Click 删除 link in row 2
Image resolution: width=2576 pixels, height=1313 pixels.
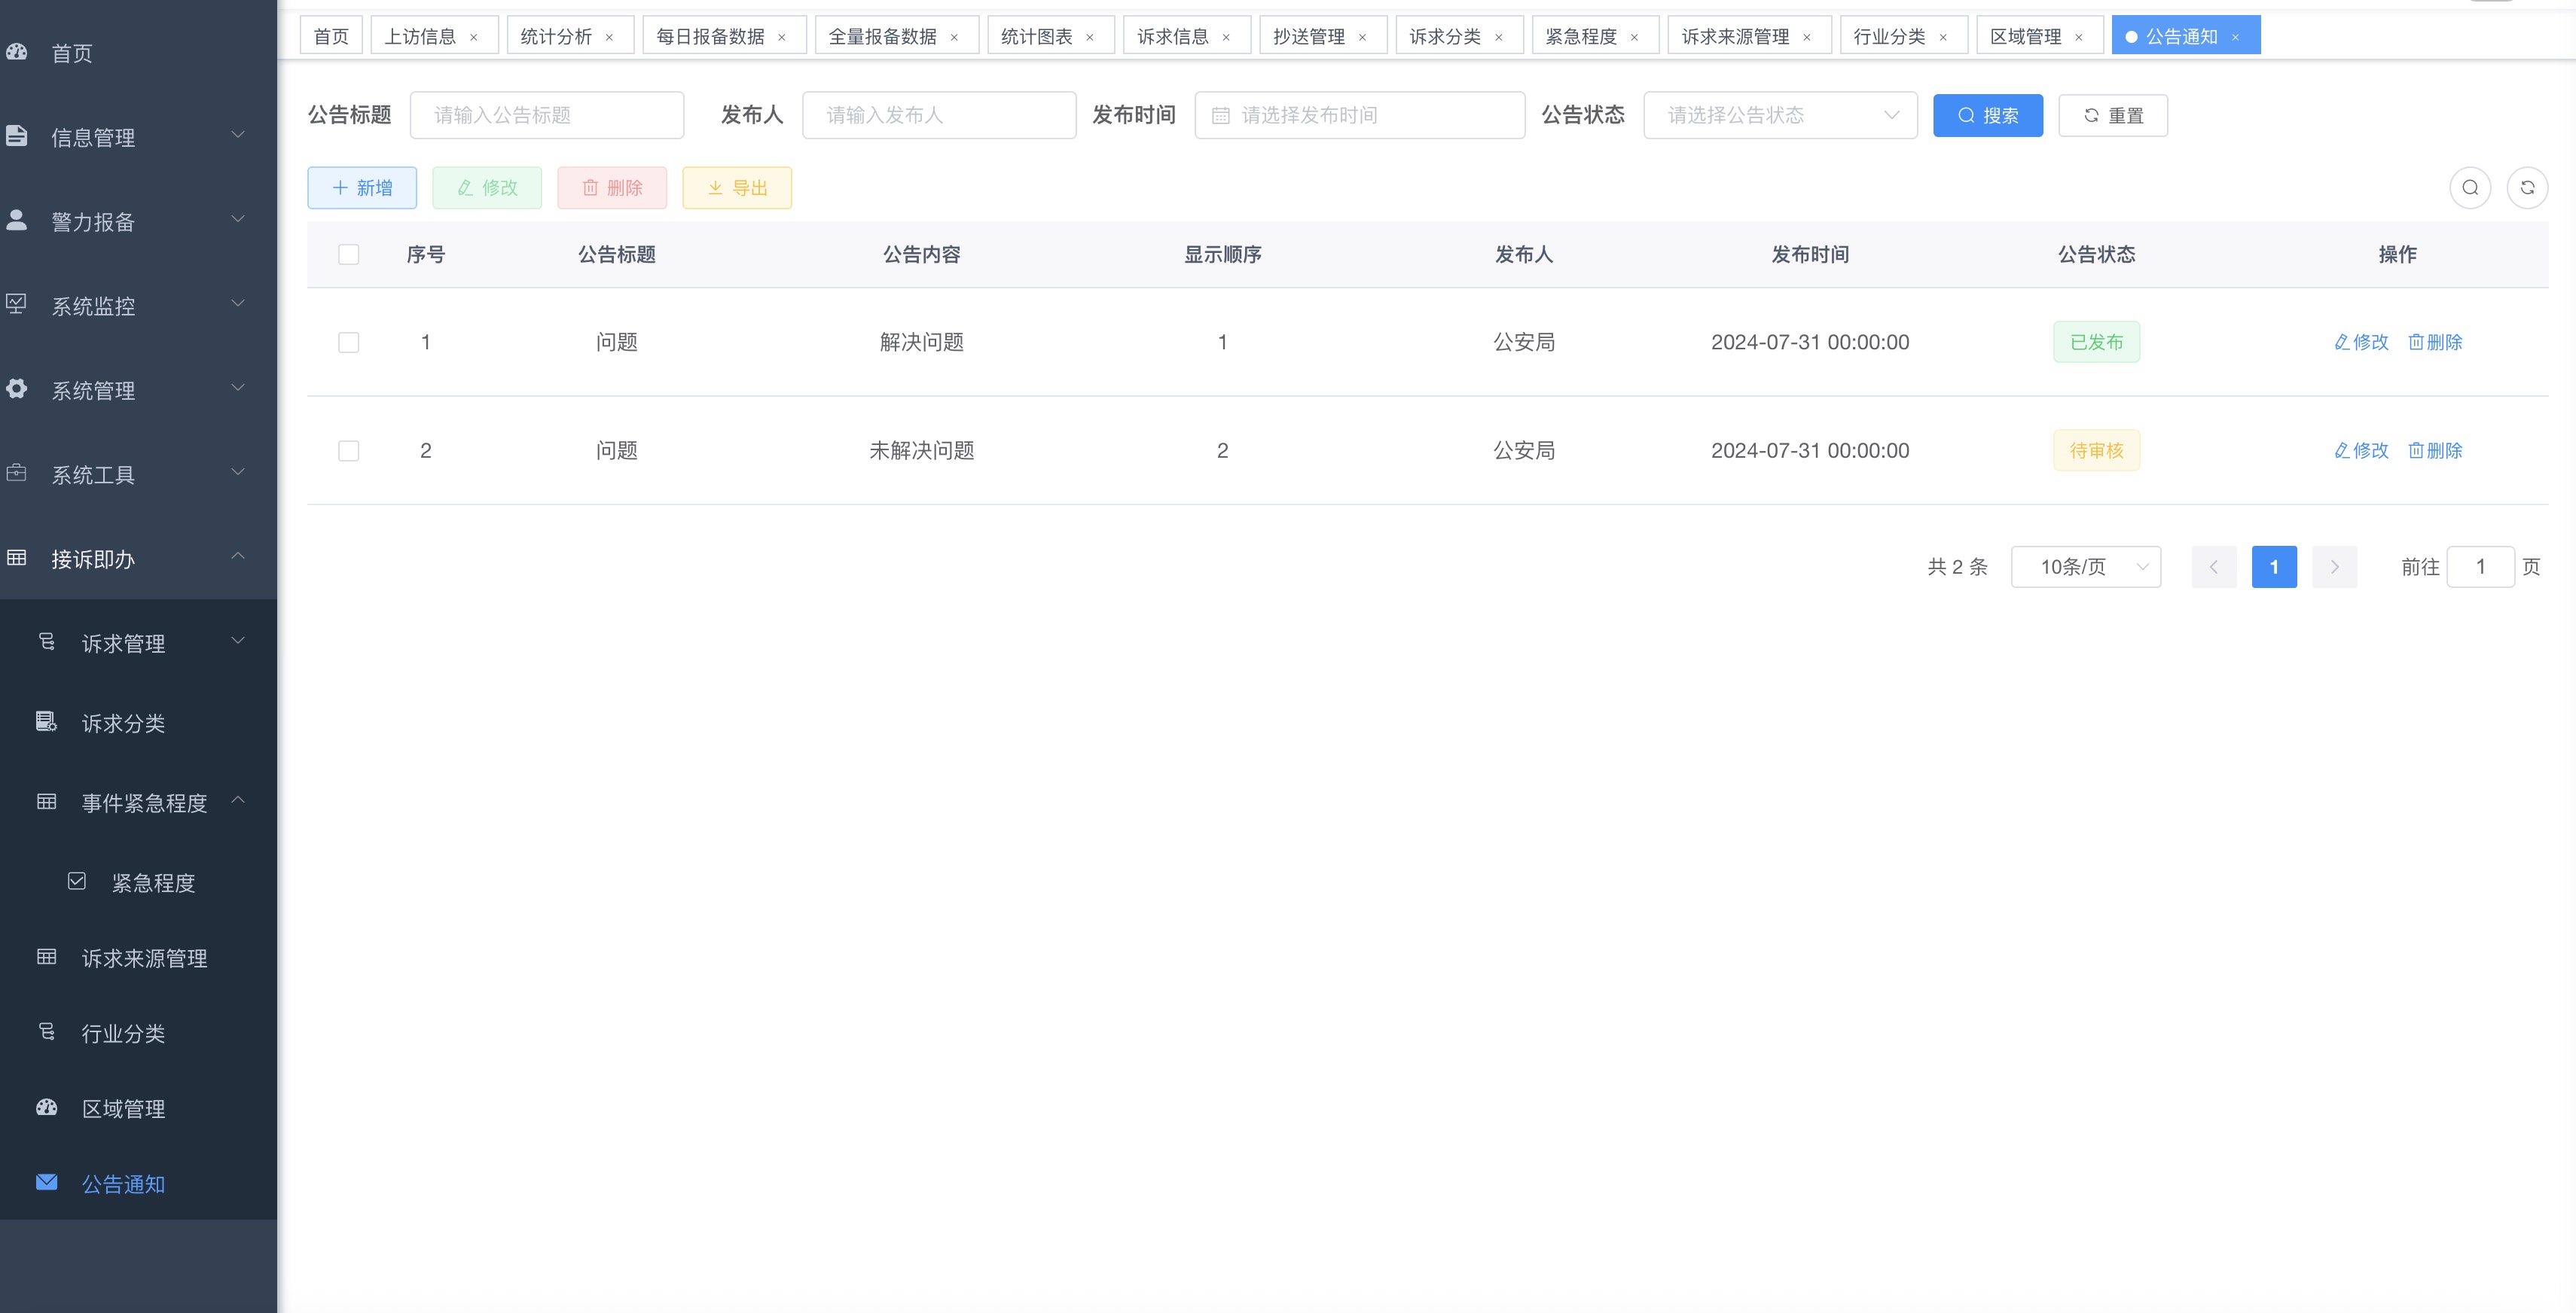click(2435, 451)
